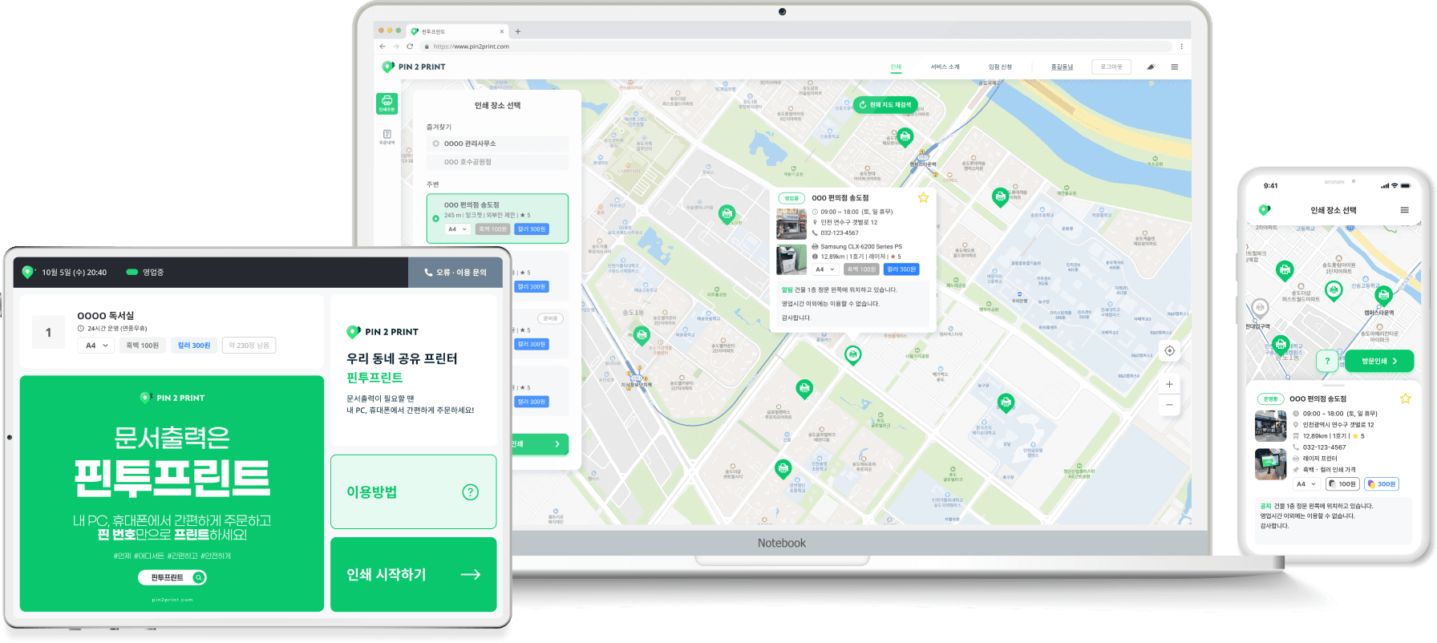The height and width of the screenshot is (643, 1437).
Task: Tap the phone's green question mark help button
Action: coord(1327,361)
